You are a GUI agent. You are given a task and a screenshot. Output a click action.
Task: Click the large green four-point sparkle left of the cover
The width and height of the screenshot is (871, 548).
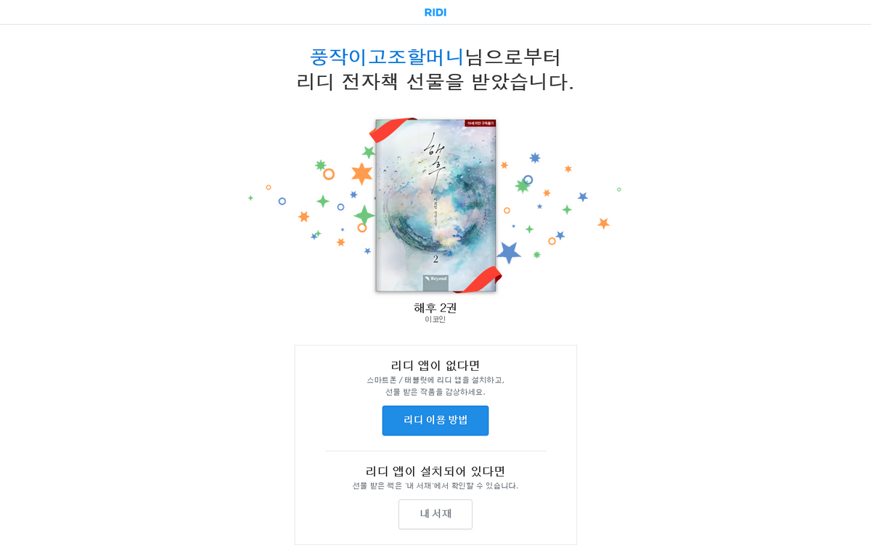tap(364, 216)
